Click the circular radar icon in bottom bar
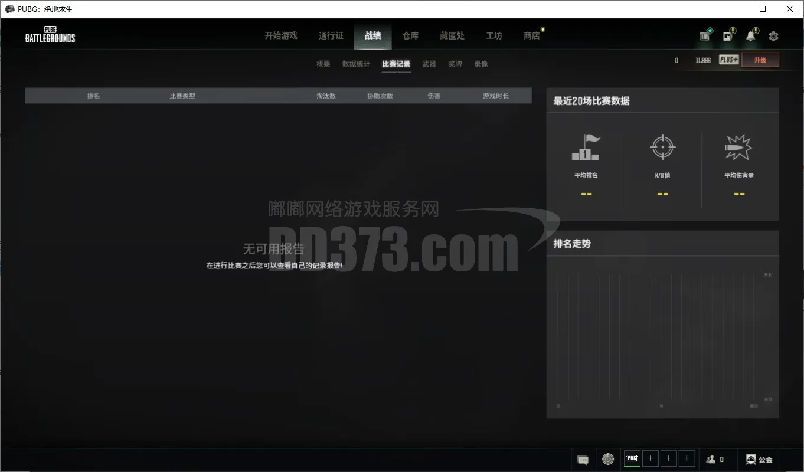Viewport: 804px width, 472px height. [x=608, y=459]
